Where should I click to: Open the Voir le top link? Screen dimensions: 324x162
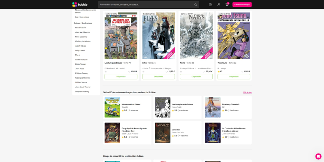(x=247, y=92)
